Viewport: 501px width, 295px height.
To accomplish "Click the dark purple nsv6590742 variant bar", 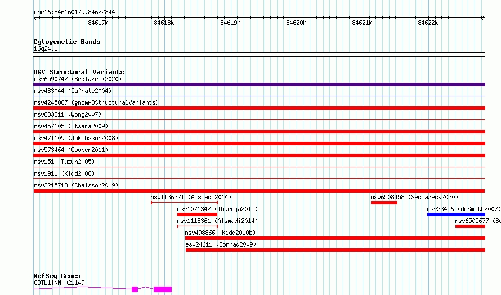I will click(259, 84).
